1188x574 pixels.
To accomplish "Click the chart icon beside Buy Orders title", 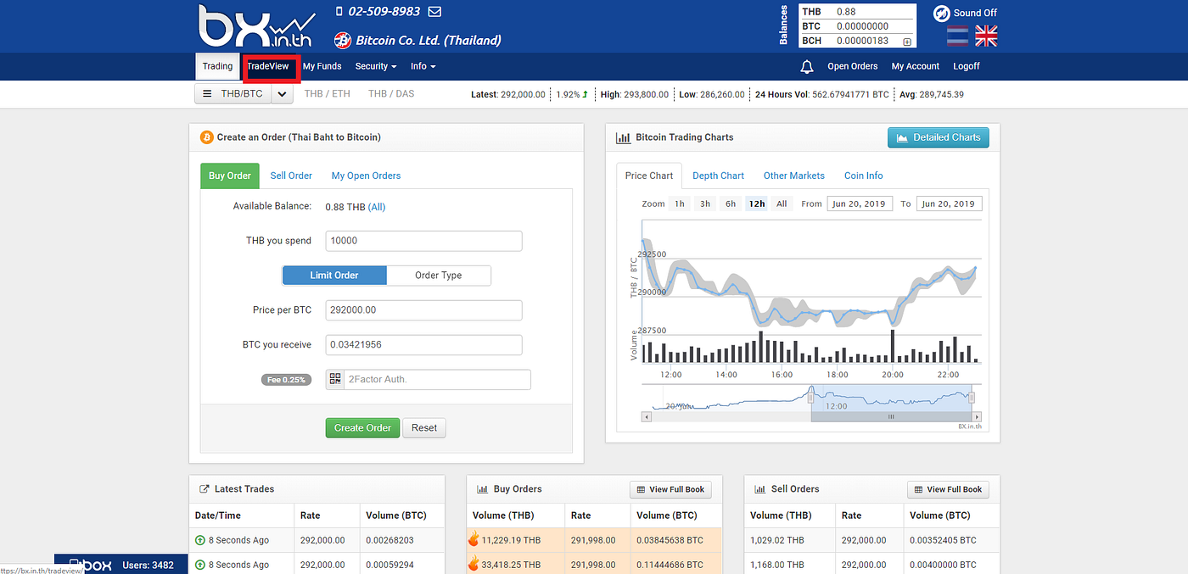I will pos(482,489).
